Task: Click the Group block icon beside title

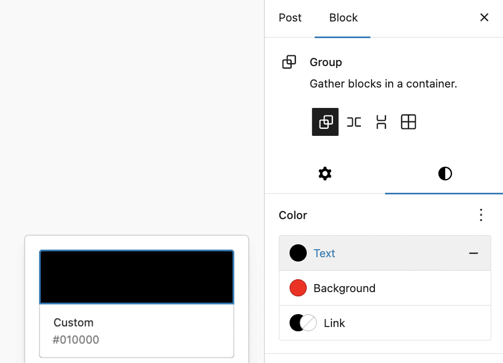Action: coord(289,62)
